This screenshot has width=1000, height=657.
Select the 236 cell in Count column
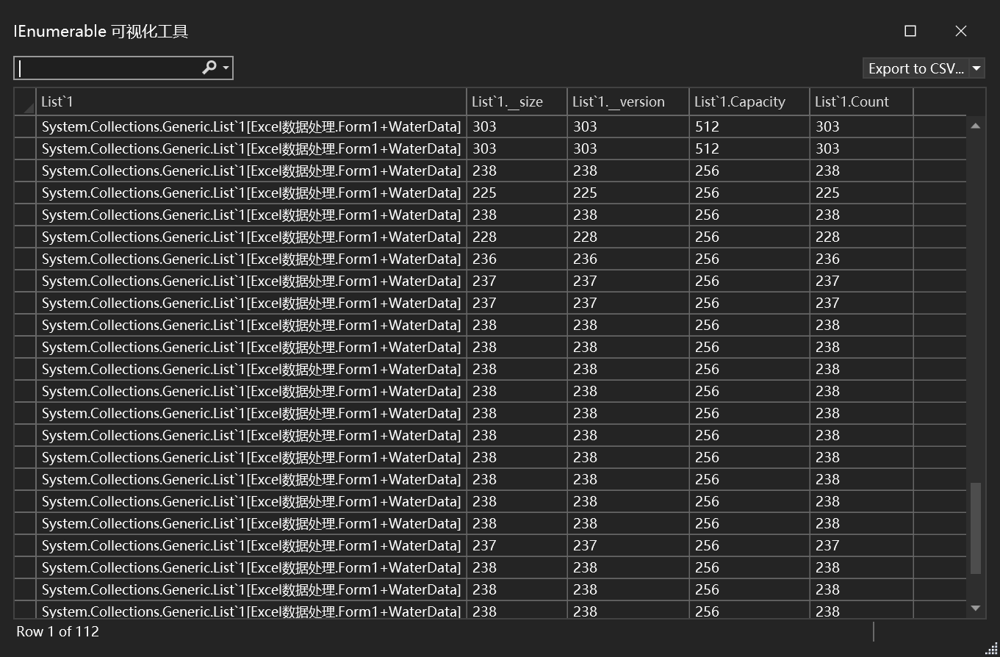tap(861, 259)
